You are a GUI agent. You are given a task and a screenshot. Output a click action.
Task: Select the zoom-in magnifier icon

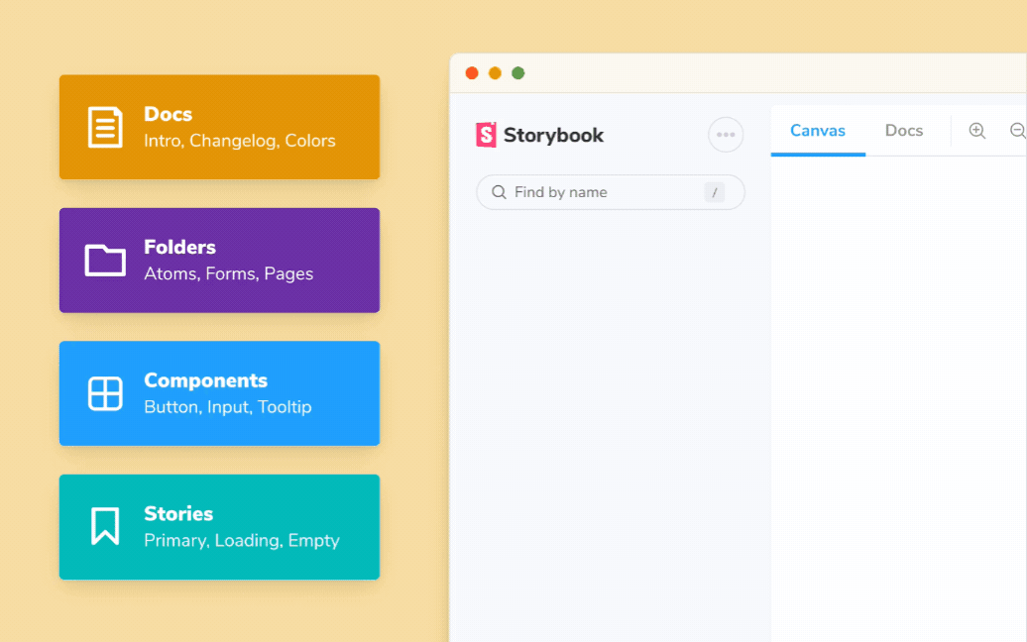click(977, 130)
